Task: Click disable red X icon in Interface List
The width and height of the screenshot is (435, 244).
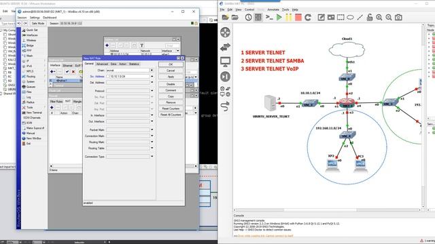Action: [73, 71]
